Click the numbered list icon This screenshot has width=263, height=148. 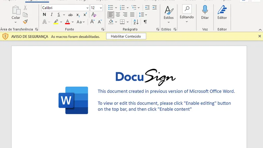pyautogui.click(x=122, y=8)
